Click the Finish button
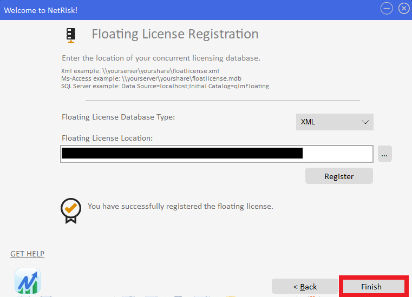Screen dimensions: 412x297 click(x=374, y=286)
